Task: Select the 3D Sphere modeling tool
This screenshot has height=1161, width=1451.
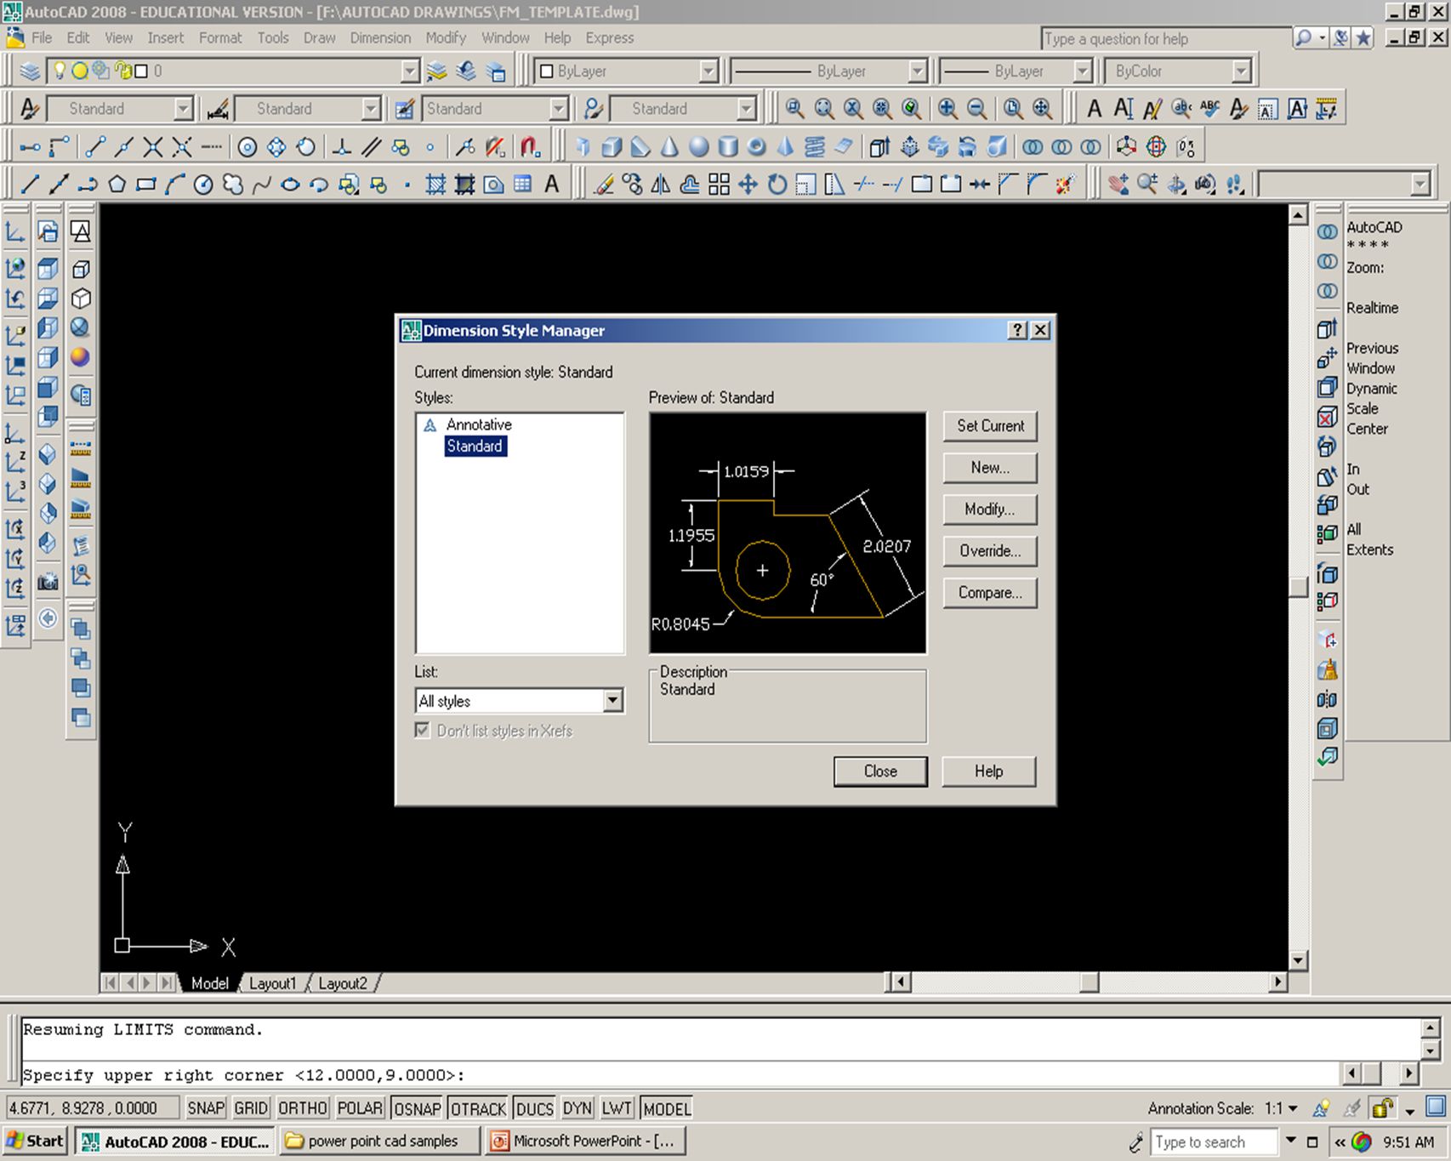Action: pos(698,146)
